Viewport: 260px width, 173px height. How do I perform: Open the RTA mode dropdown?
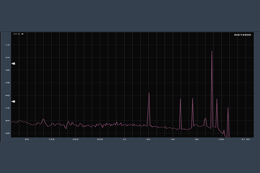(18, 34)
